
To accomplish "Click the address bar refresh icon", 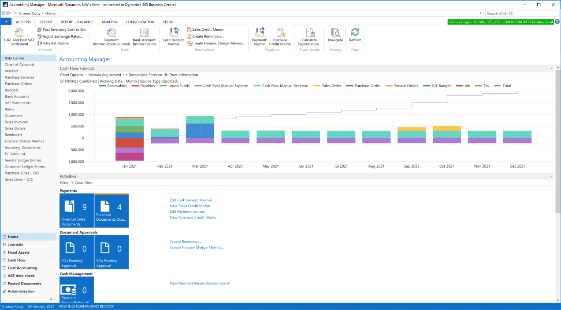I will (x=480, y=14).
